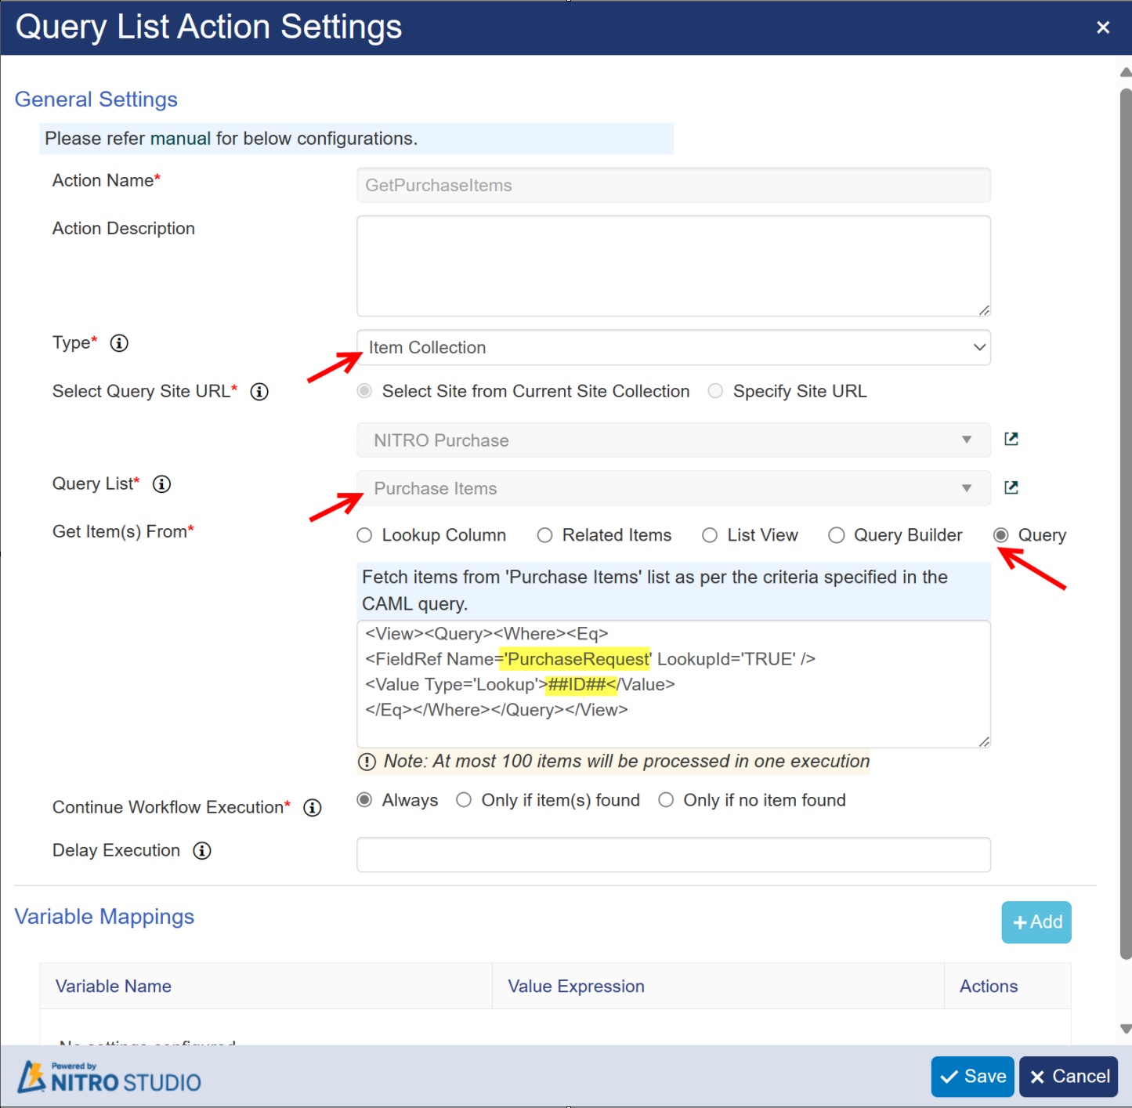Click the resize handle of Action Description box
The image size is (1132, 1108).
coord(984,310)
